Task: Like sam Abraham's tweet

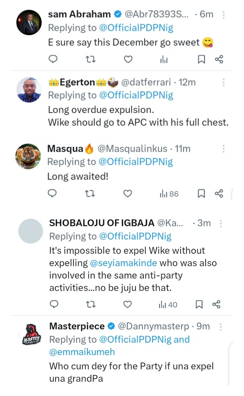Action: click(x=127, y=60)
